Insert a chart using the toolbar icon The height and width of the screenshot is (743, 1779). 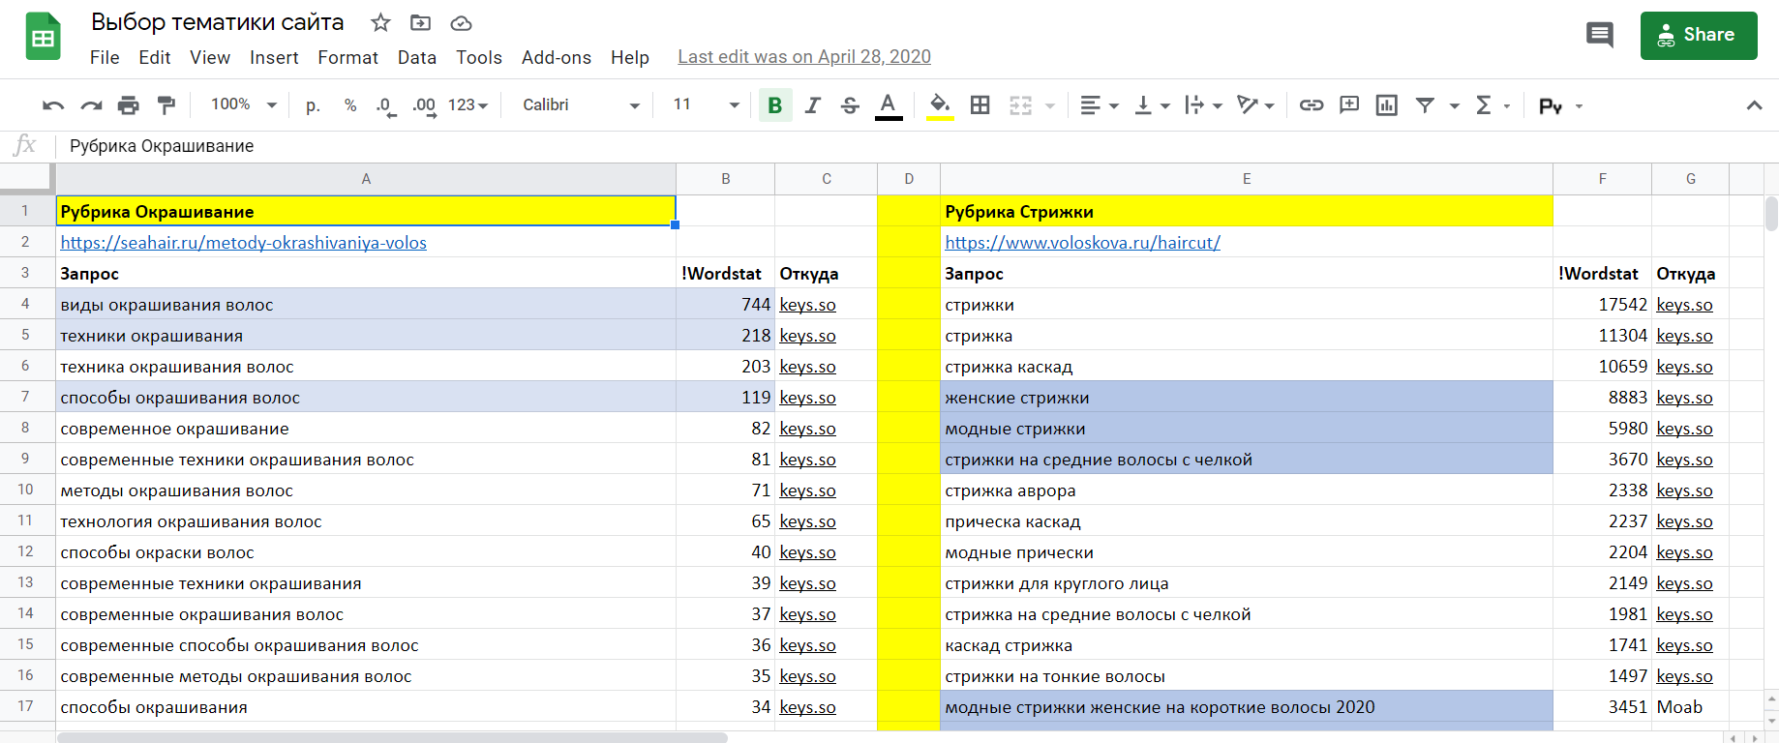point(1386,105)
